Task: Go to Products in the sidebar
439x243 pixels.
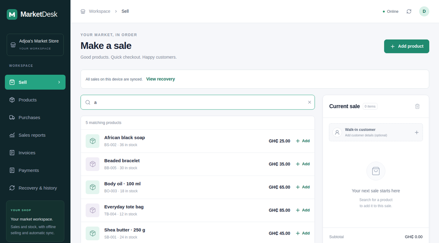Action: 35,100
